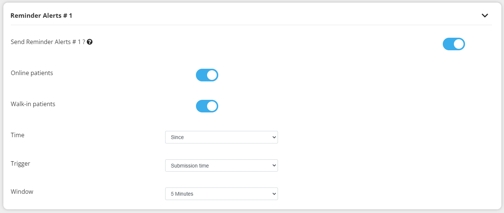The height and width of the screenshot is (213, 504).
Task: Open the Time dropdown
Action: 221,137
